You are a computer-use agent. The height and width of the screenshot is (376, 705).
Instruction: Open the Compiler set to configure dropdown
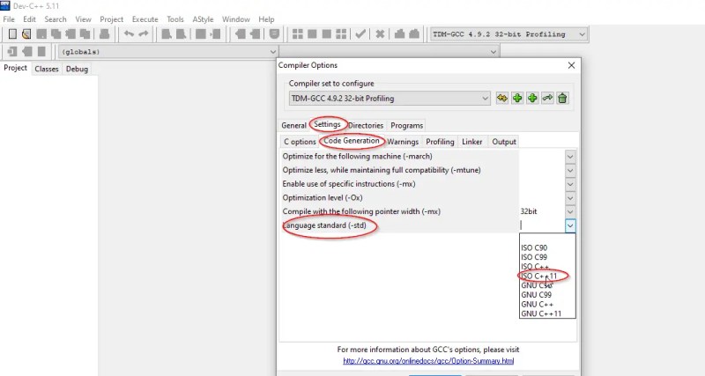pyautogui.click(x=390, y=98)
